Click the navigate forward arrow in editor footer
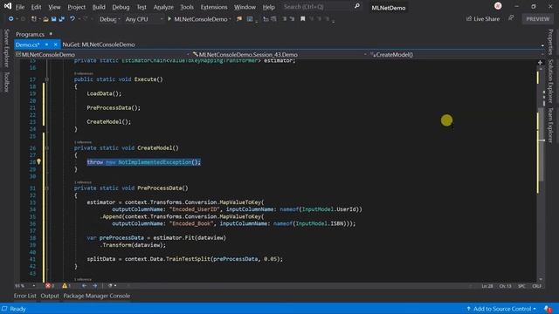 [x=95, y=285]
